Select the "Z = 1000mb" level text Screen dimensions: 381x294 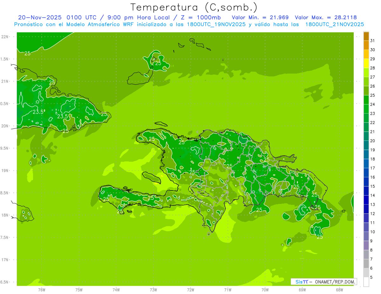[x=200, y=17]
